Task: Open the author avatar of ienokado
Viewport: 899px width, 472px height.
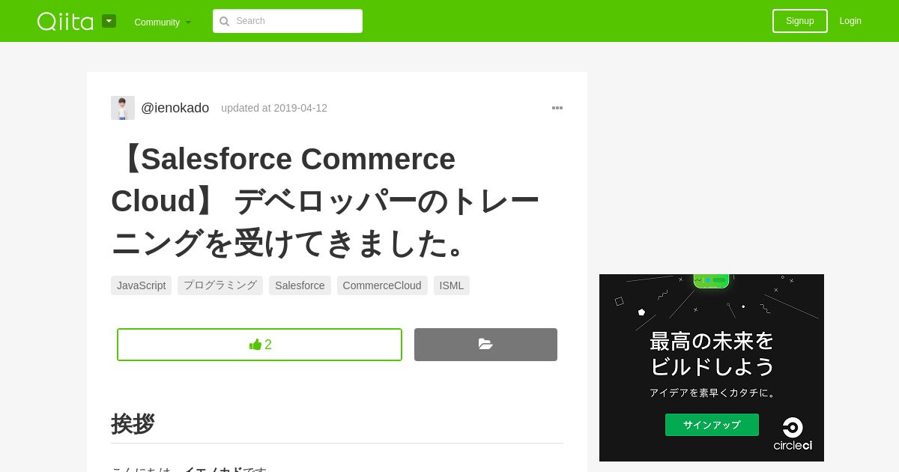Action: [123, 108]
